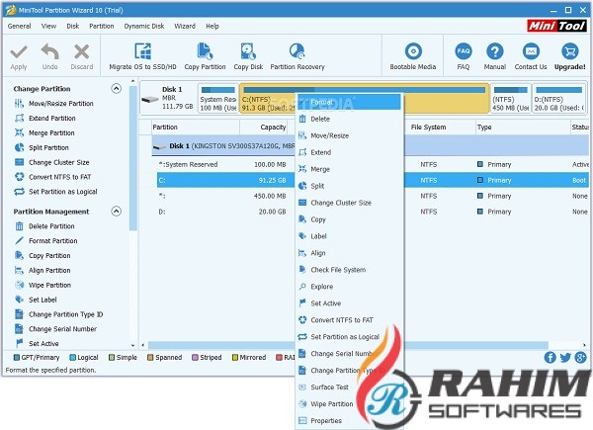
Task: Click the Capacity column header
Action: (264, 128)
